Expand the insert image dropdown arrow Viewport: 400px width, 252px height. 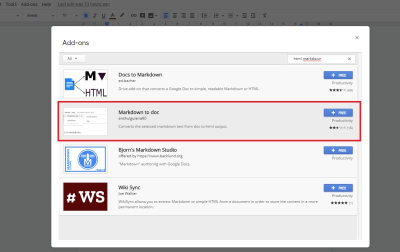tap(156, 16)
